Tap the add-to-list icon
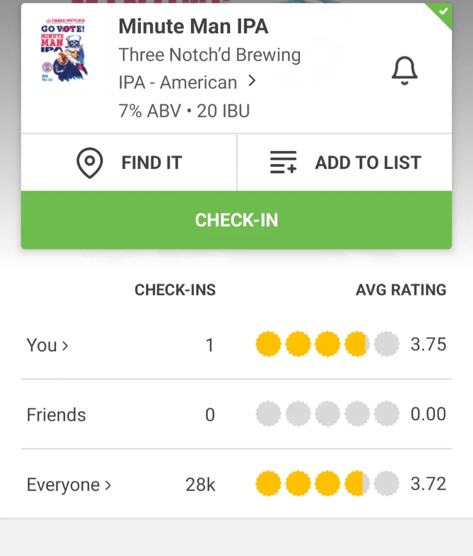 click(x=283, y=162)
